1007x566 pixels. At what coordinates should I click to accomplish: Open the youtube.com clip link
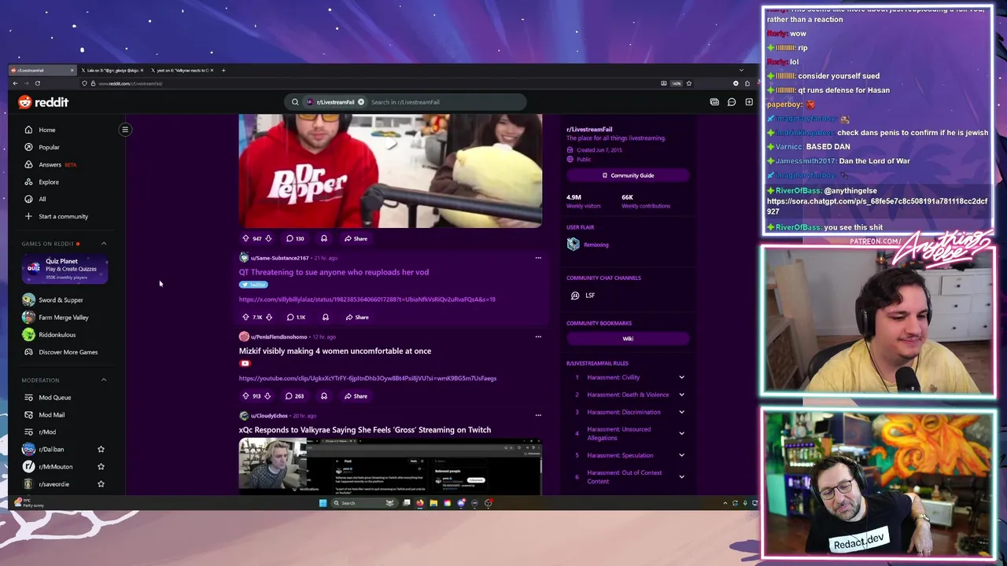pos(367,378)
